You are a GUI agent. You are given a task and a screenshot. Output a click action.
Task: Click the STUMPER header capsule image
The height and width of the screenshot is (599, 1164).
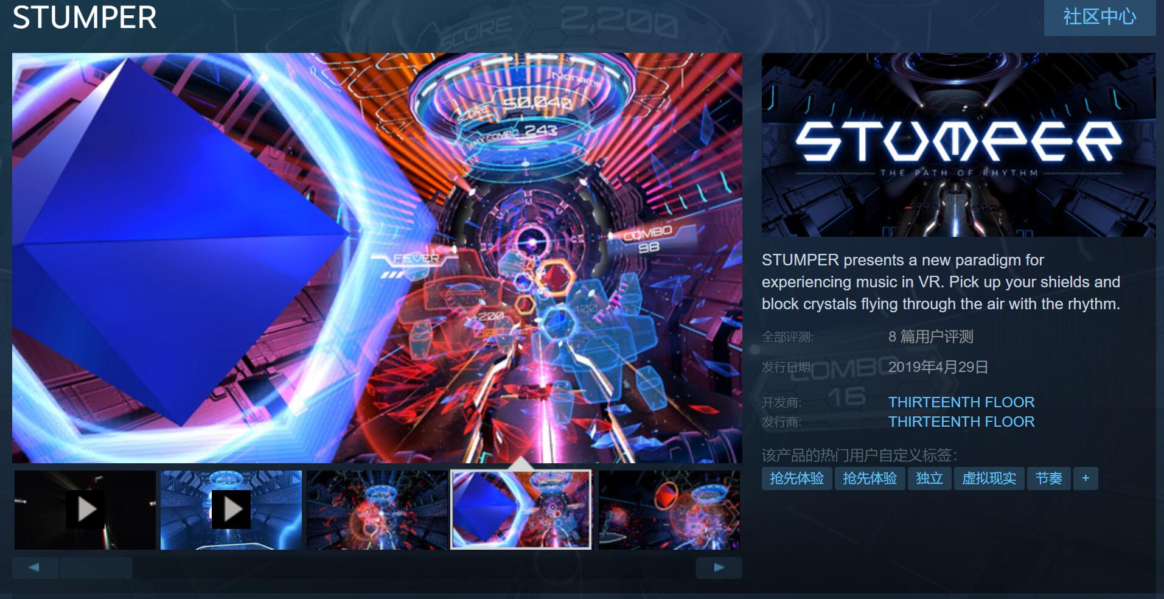tap(958, 145)
